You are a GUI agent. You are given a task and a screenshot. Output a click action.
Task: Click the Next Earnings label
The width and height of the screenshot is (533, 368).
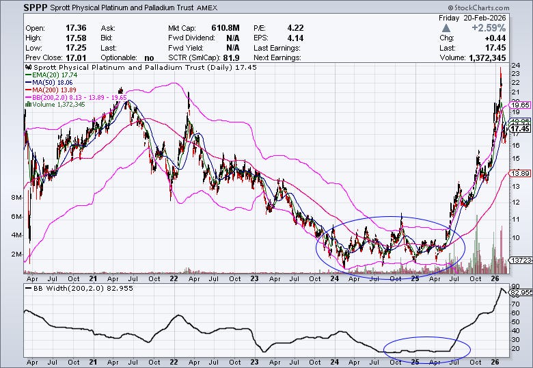pyautogui.click(x=277, y=57)
